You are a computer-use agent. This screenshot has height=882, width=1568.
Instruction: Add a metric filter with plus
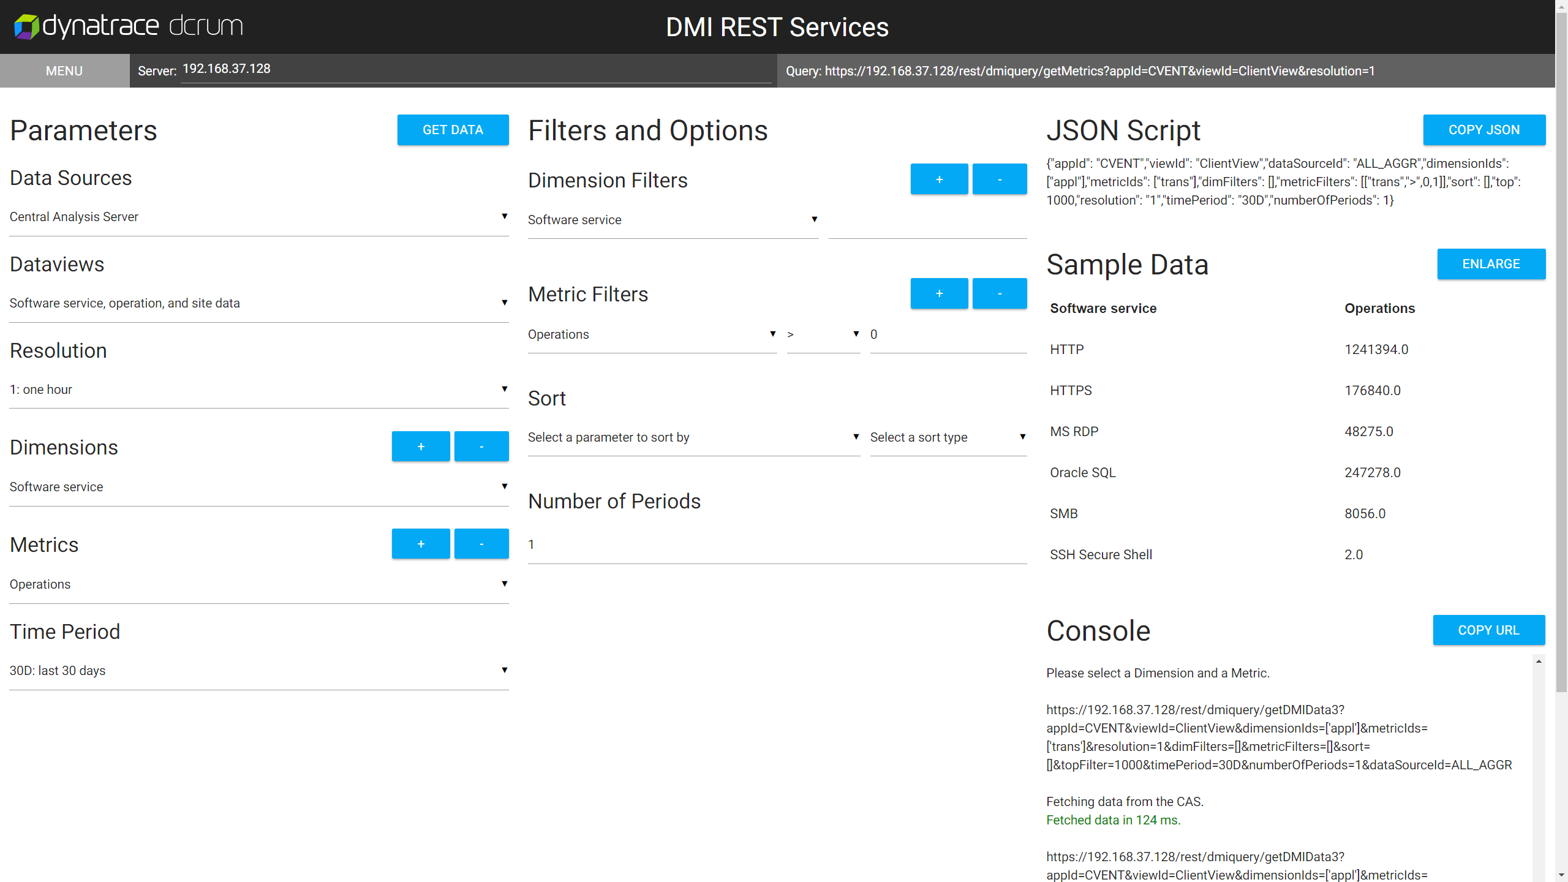pos(939,294)
